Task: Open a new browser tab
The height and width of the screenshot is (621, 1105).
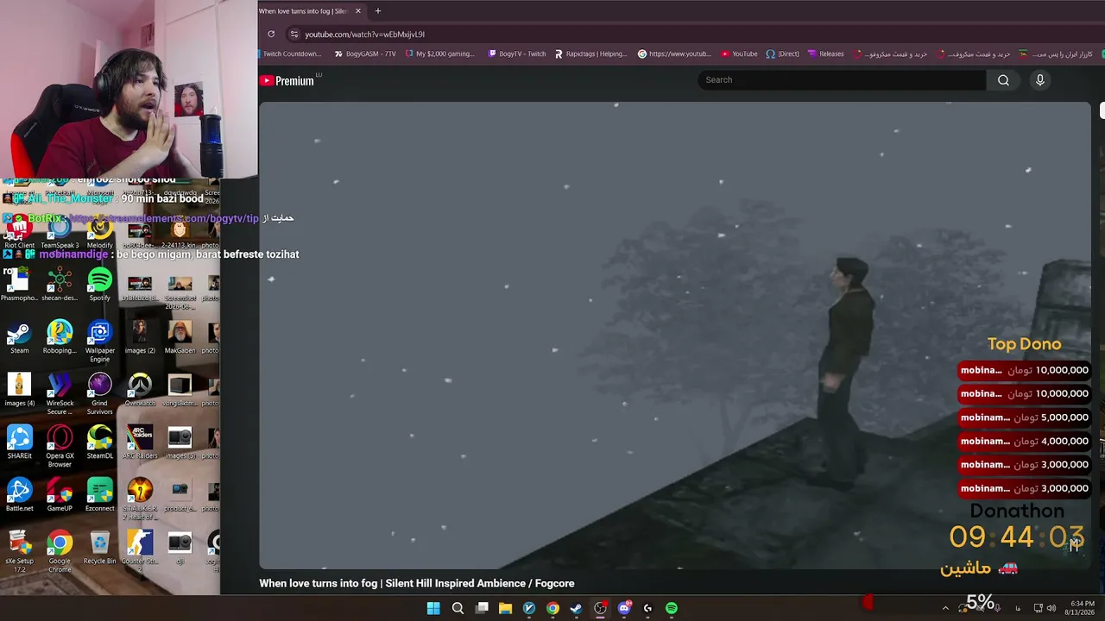Action: [x=377, y=11]
